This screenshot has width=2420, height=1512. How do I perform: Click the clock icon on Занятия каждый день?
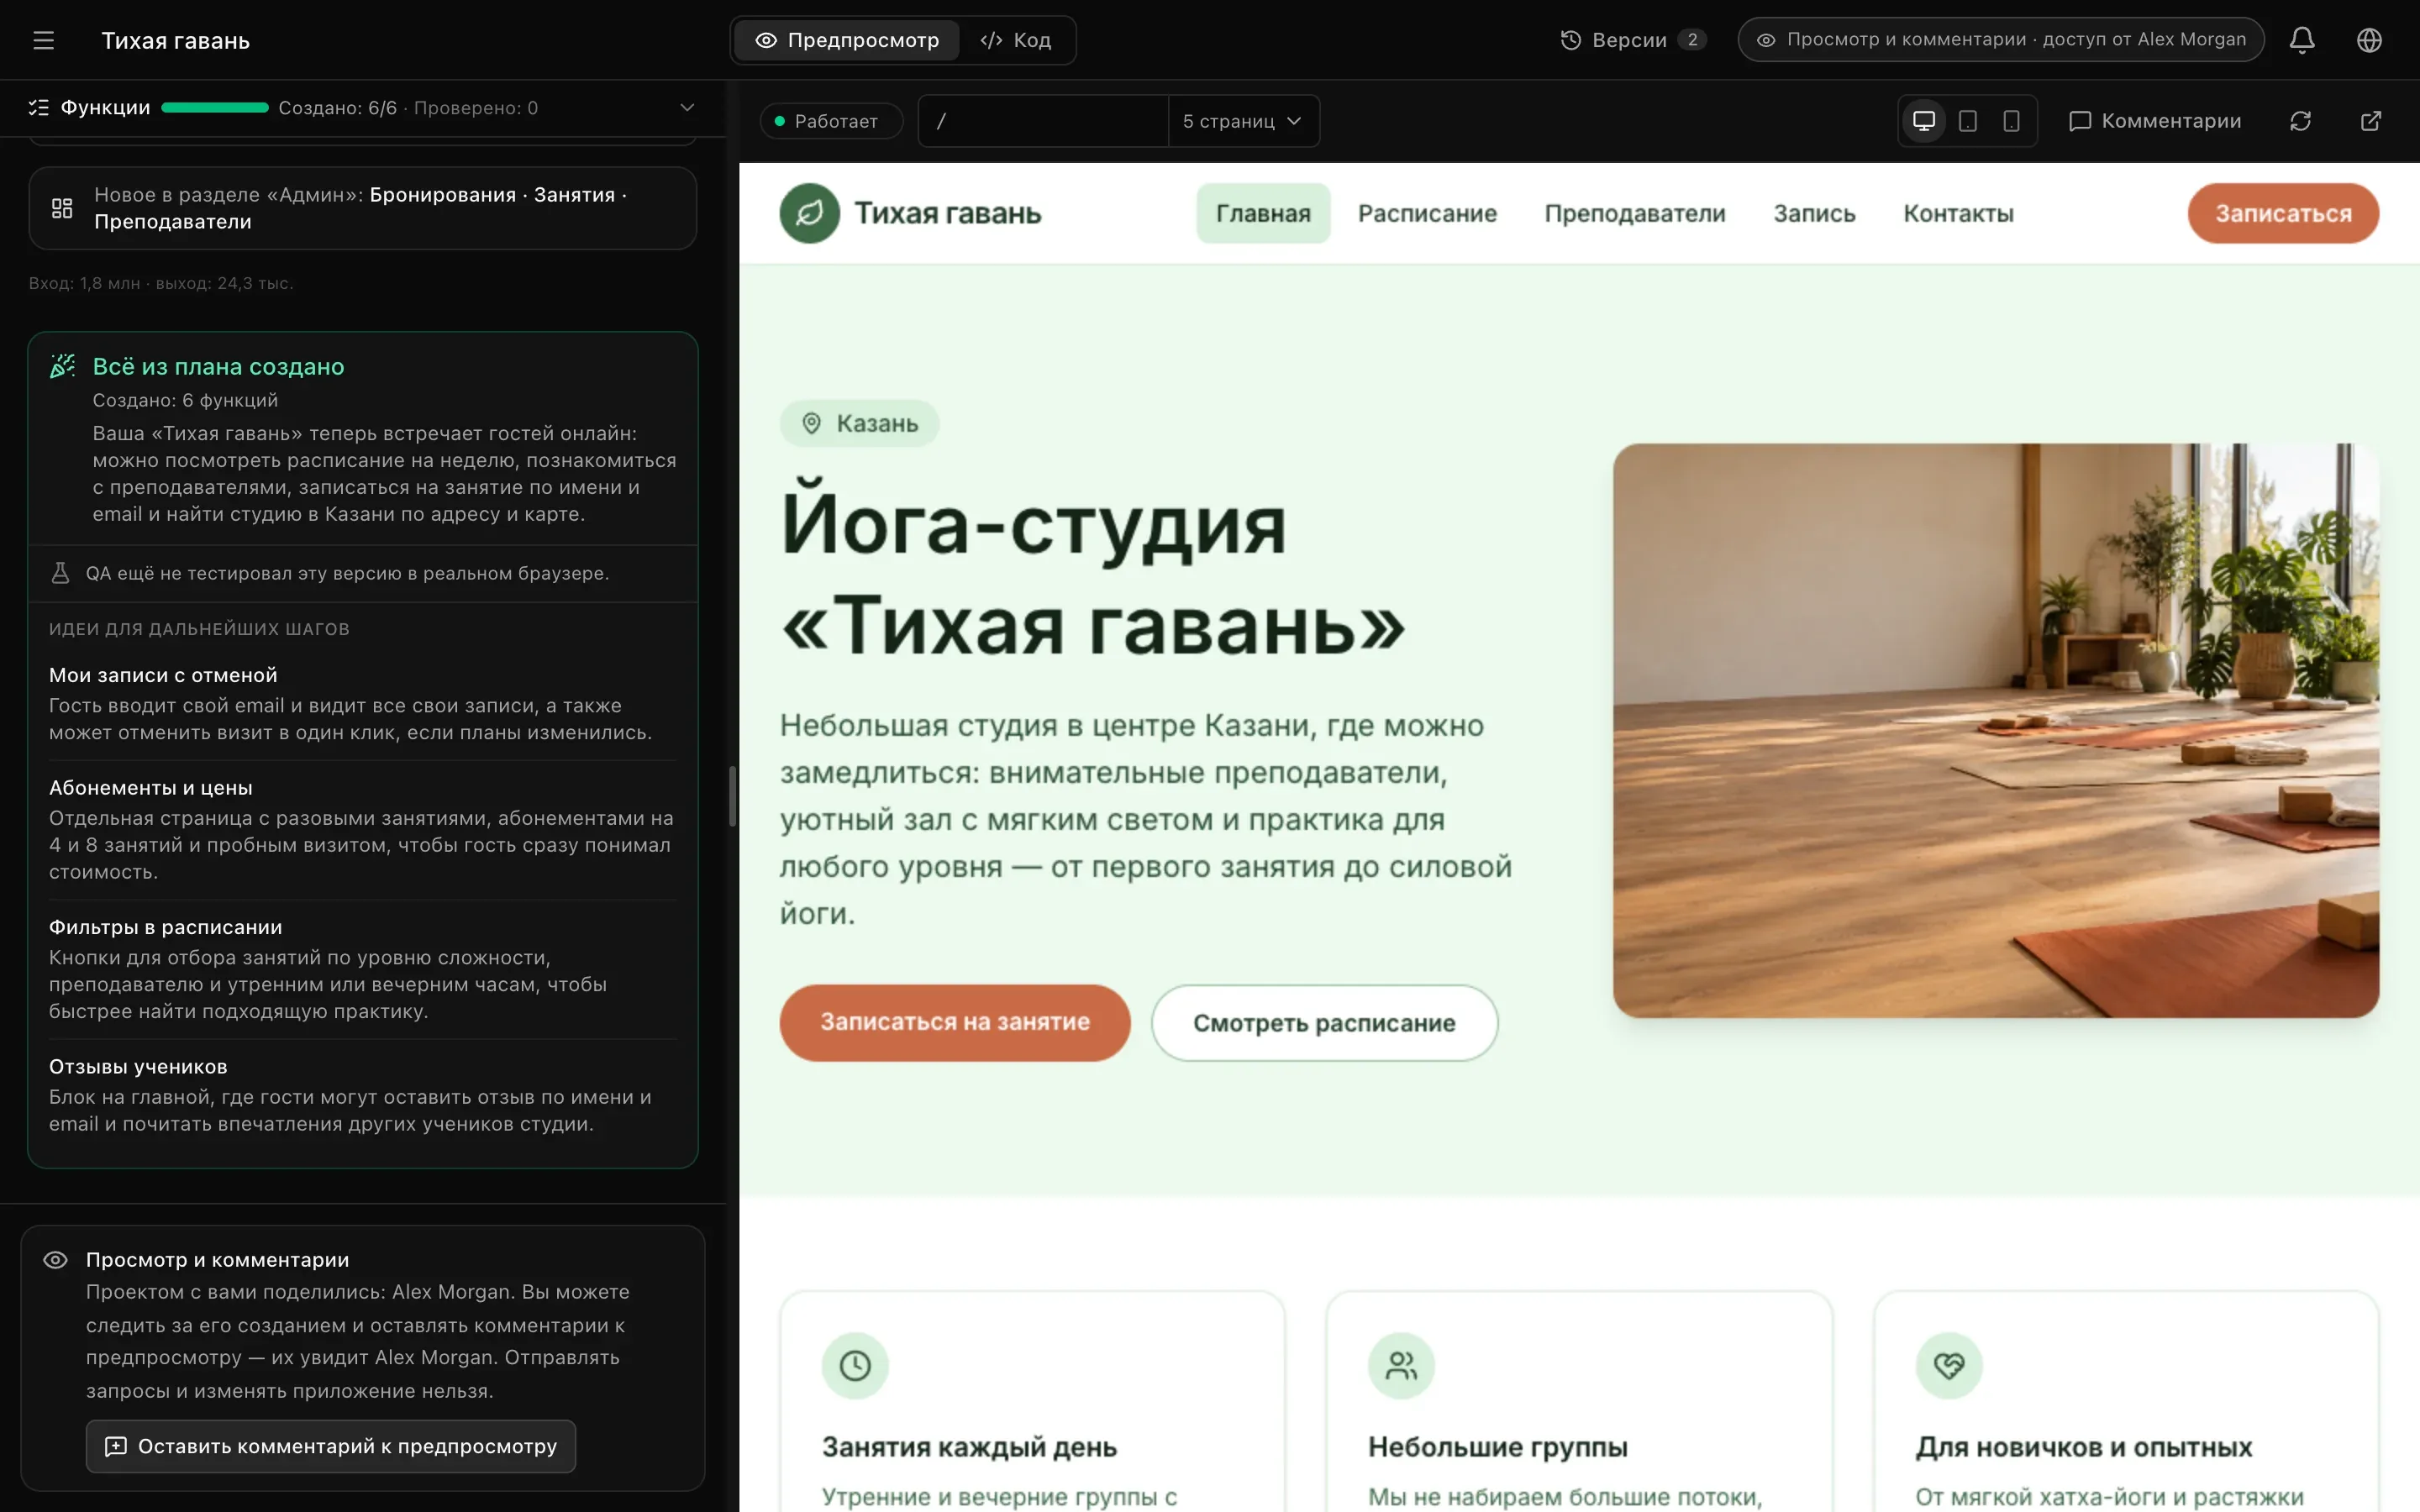point(855,1365)
